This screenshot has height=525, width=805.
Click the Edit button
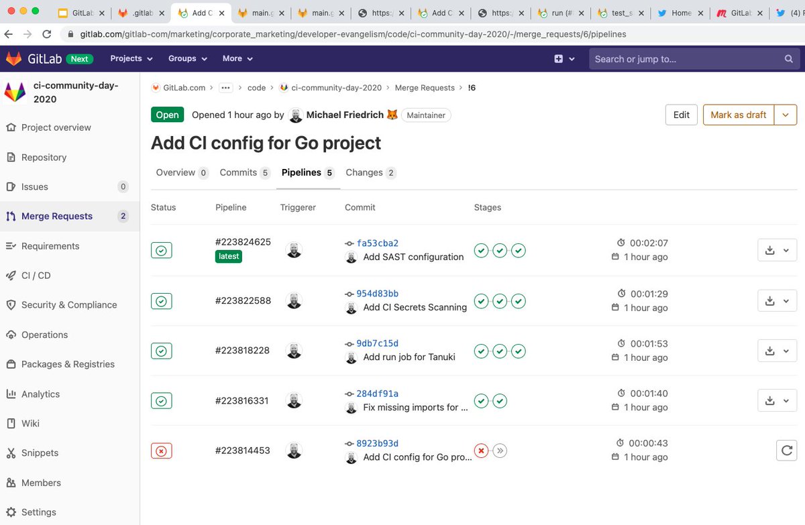click(682, 115)
